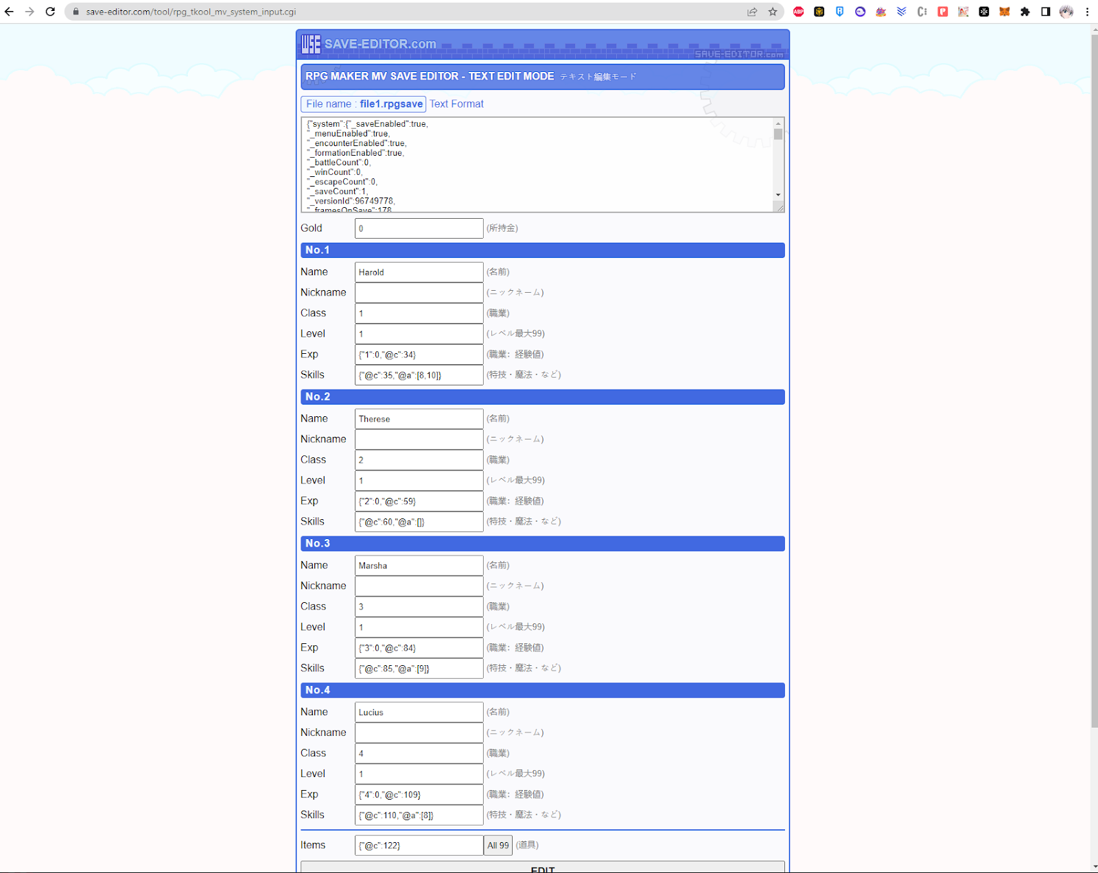The image size is (1098, 873).
Task: Click No.4 Level input field
Action: [x=419, y=774]
